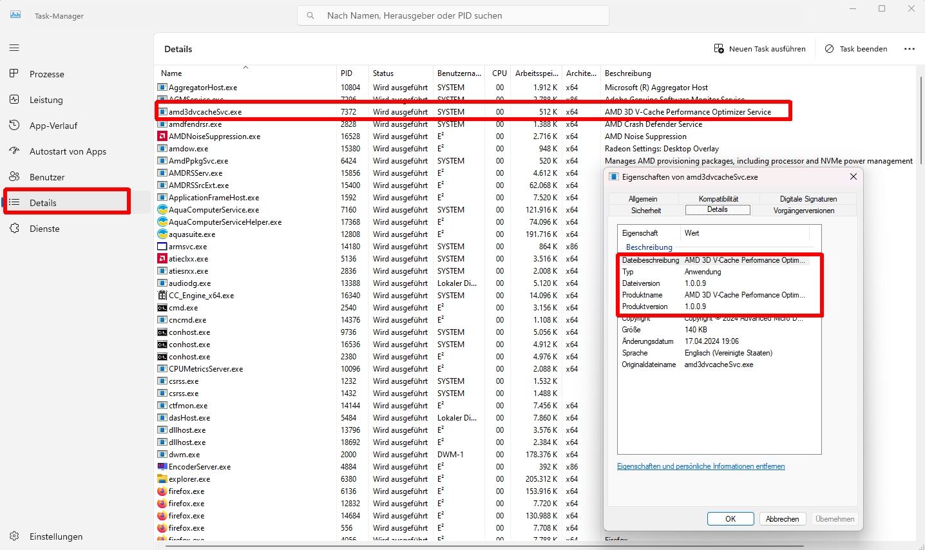The image size is (925, 550).
Task: Click the aquasuite.exe icon
Action: pos(162,234)
